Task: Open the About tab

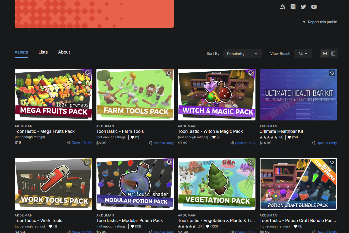Action: [x=64, y=52]
